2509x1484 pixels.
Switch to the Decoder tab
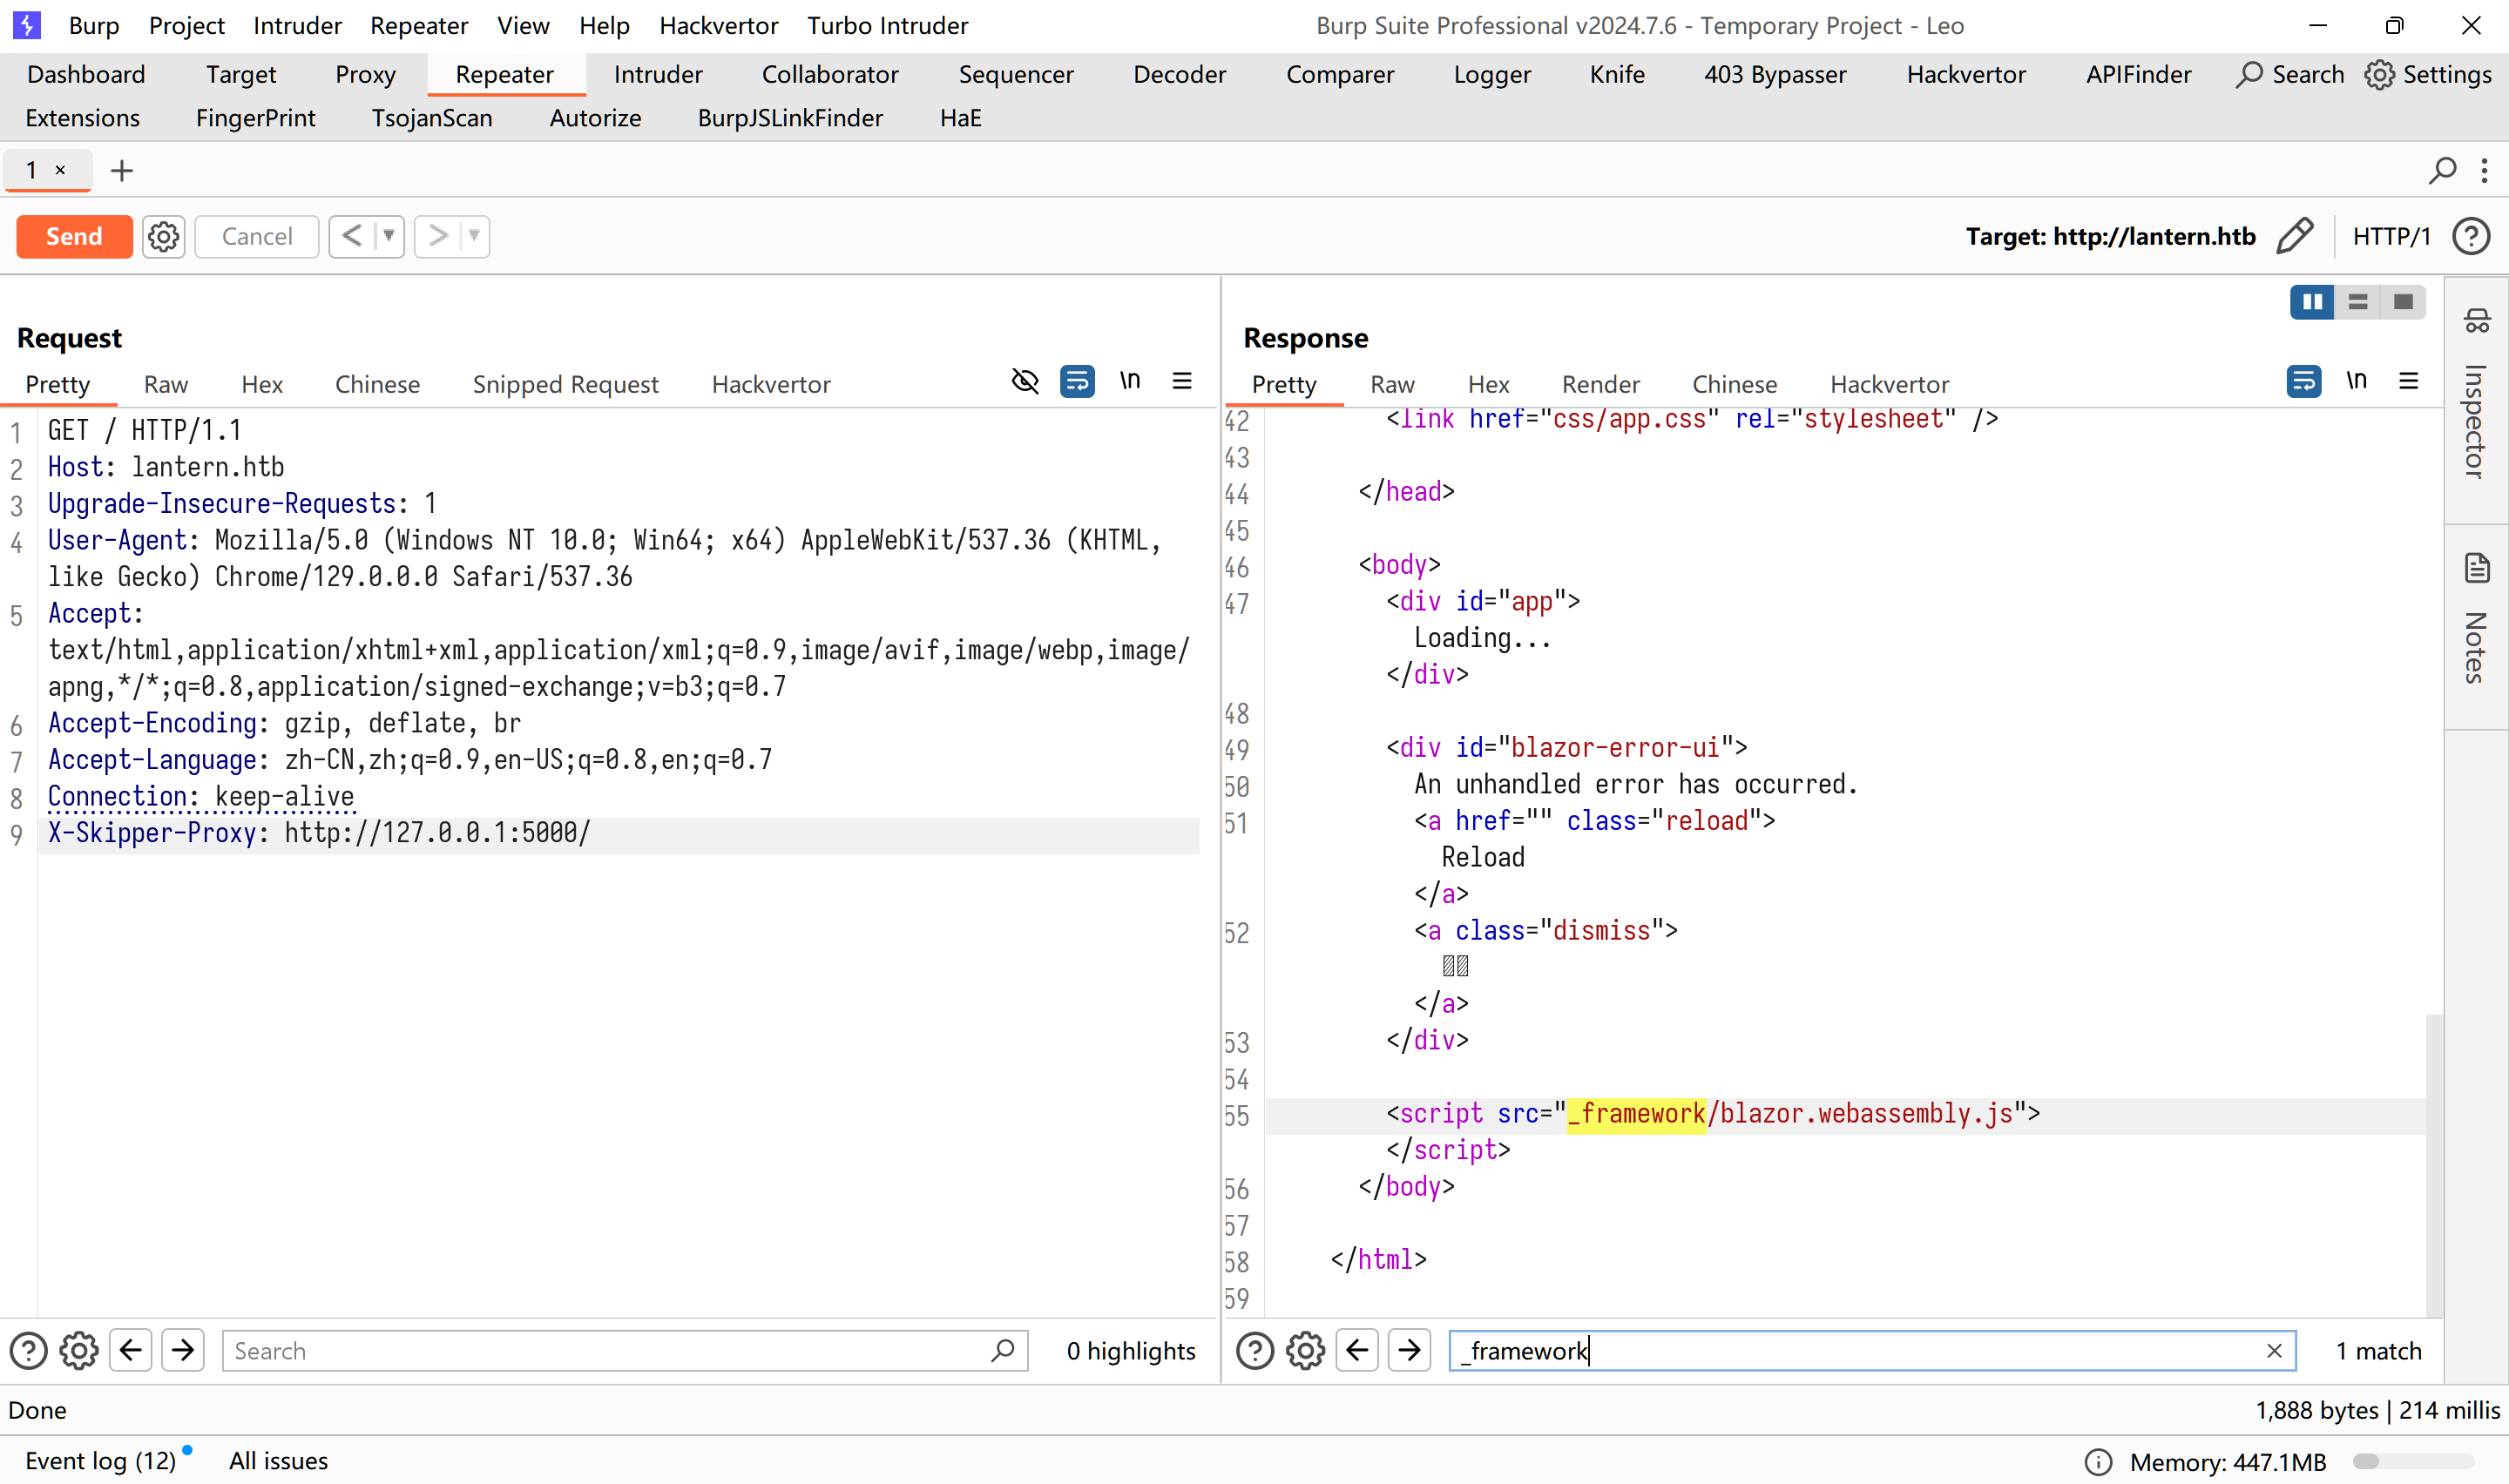(1179, 74)
